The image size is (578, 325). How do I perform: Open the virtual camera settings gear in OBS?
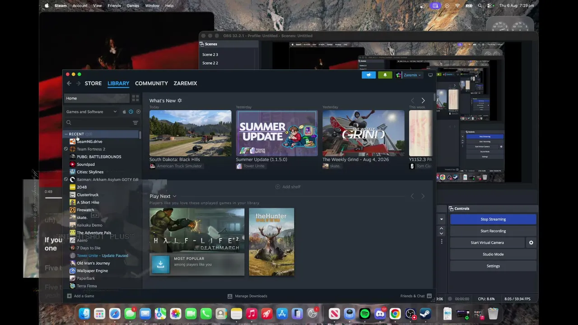point(531,243)
